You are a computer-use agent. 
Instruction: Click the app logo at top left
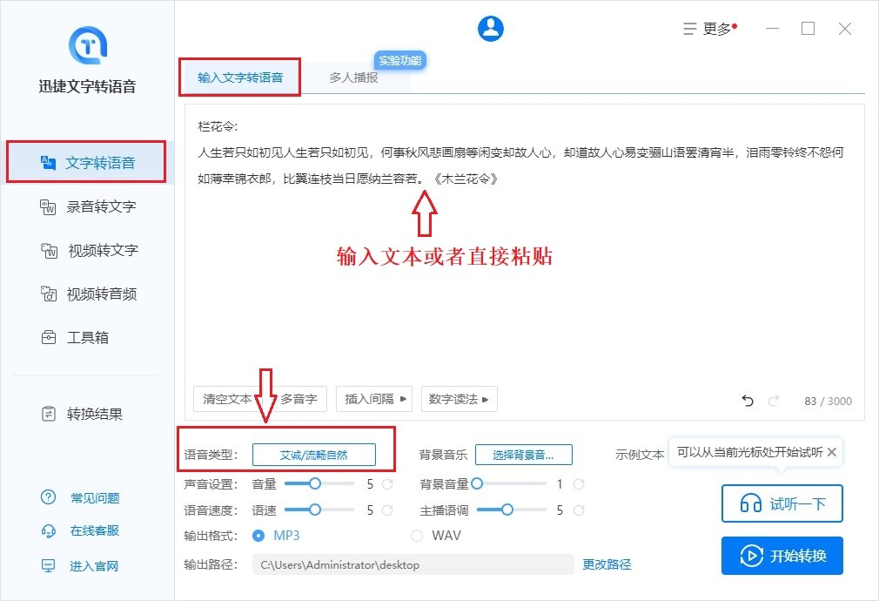pos(88,45)
